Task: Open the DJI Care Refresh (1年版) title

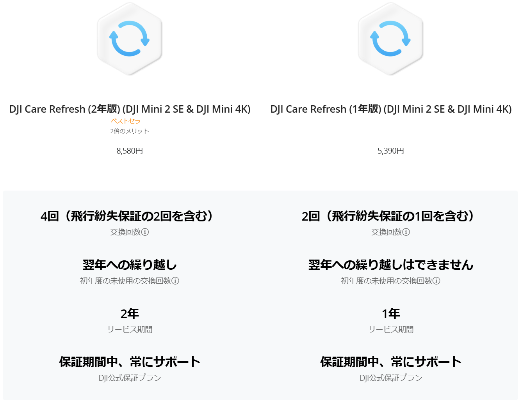Action: 391,109
